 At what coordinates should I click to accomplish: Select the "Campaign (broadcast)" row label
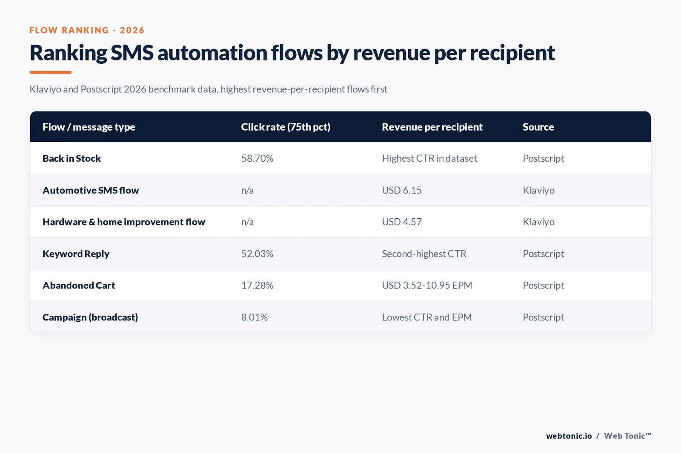point(90,317)
